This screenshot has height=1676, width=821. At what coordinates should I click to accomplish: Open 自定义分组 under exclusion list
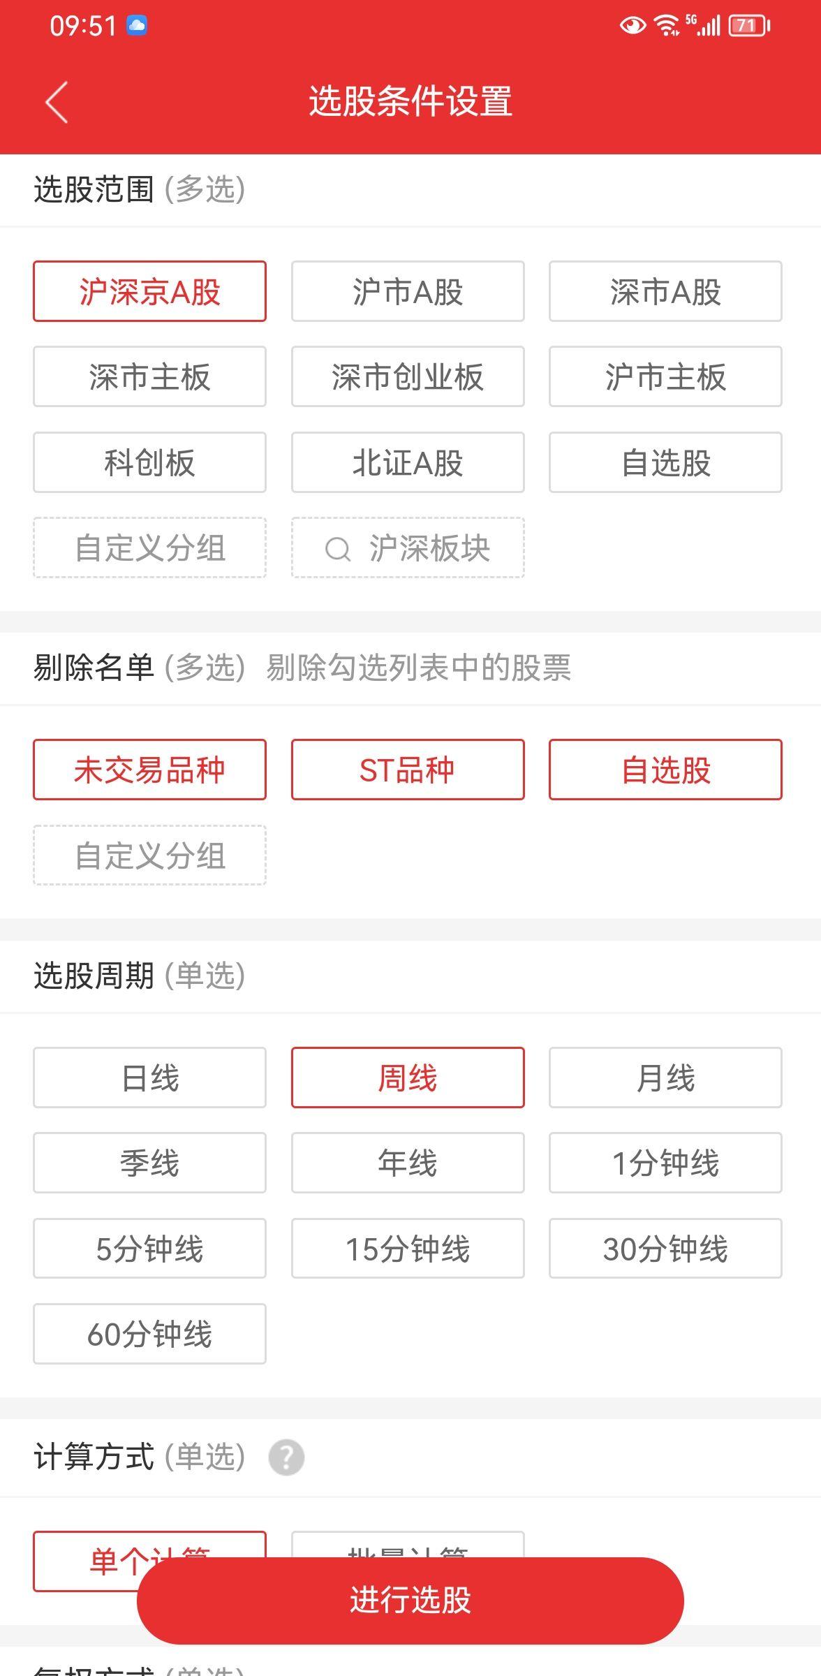coord(149,855)
